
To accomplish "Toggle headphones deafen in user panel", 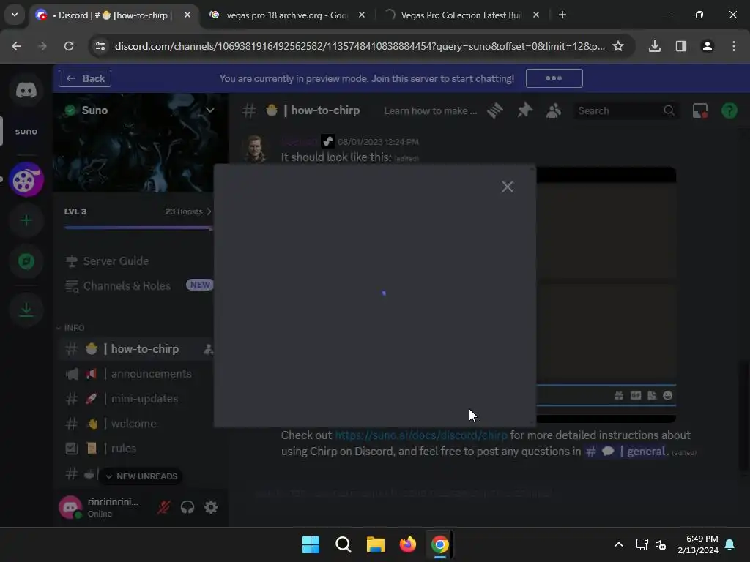I will [187, 506].
